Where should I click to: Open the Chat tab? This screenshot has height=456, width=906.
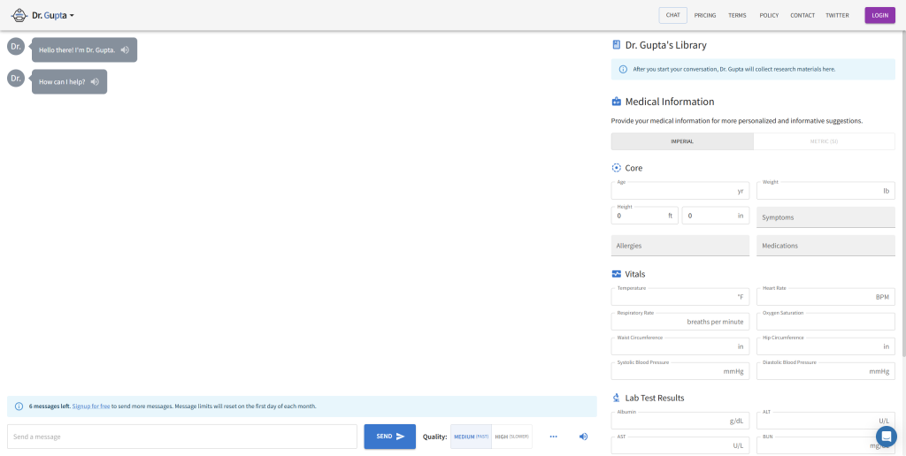tap(672, 15)
